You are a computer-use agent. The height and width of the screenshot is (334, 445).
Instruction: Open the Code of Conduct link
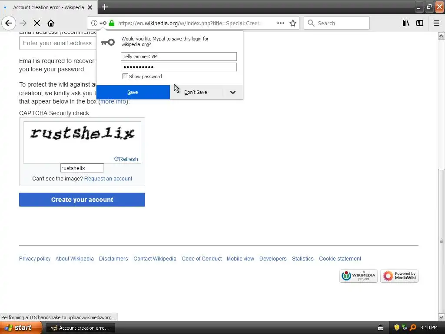(x=202, y=259)
